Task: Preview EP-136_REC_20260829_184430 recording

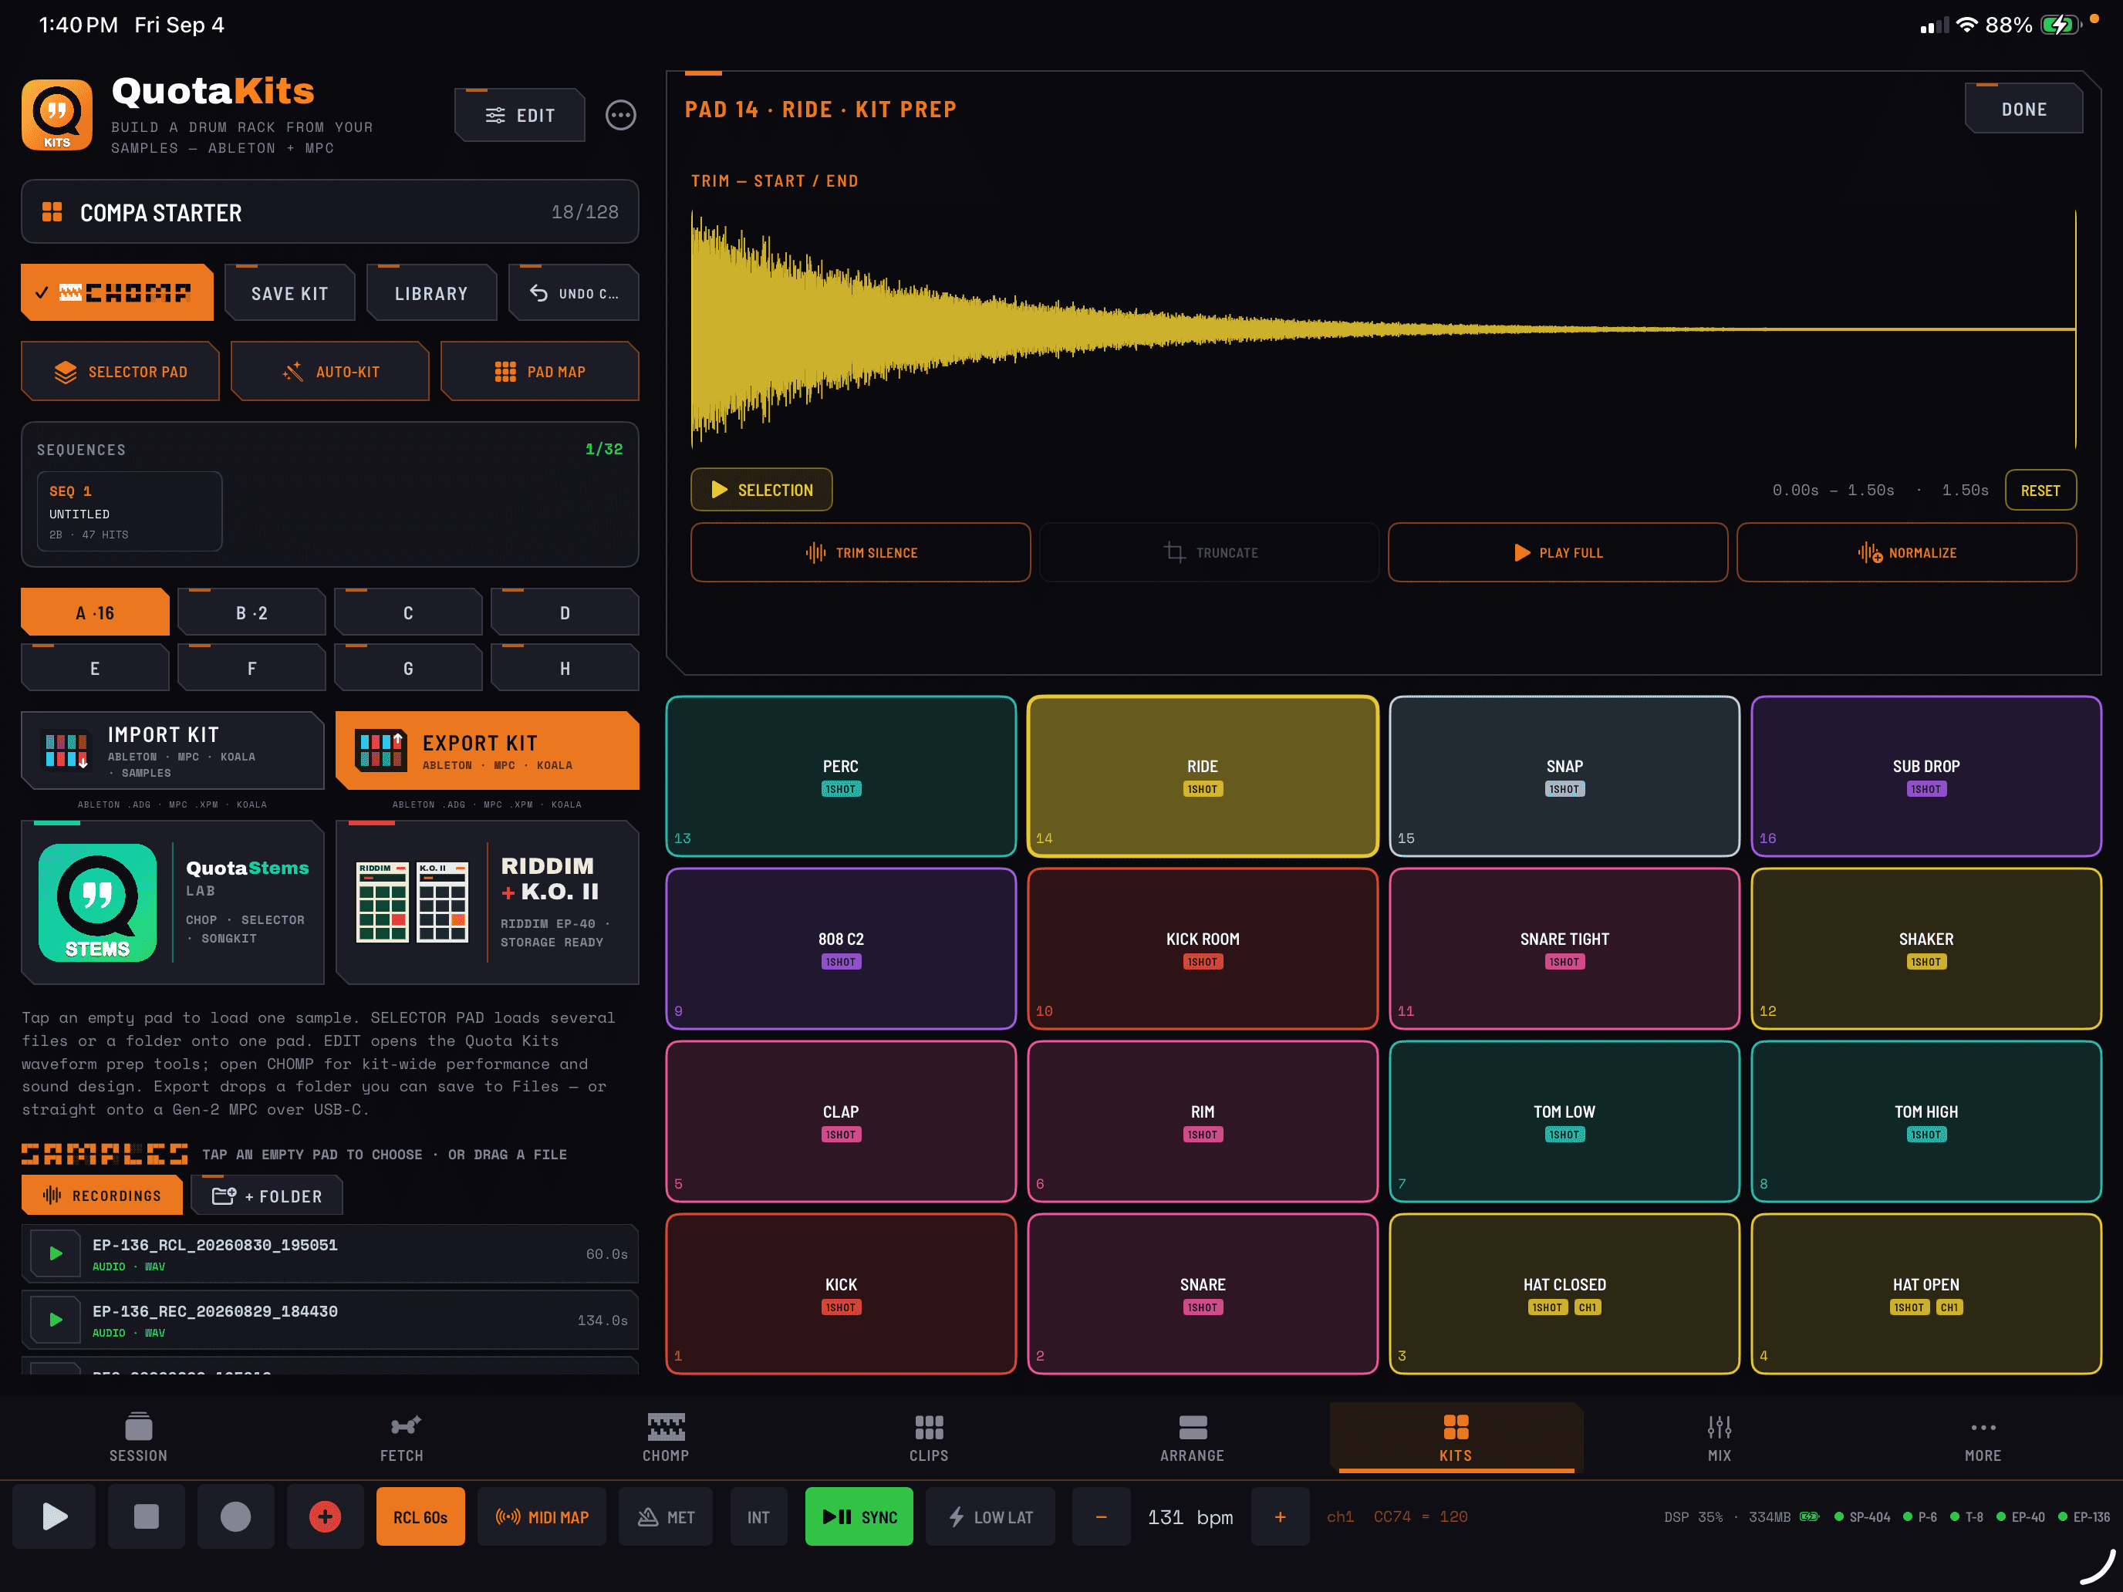Action: (x=56, y=1320)
